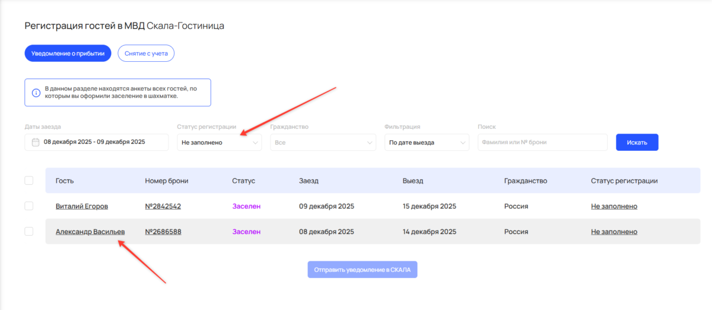
Task: Open booking №2842542
Action: click(x=163, y=207)
